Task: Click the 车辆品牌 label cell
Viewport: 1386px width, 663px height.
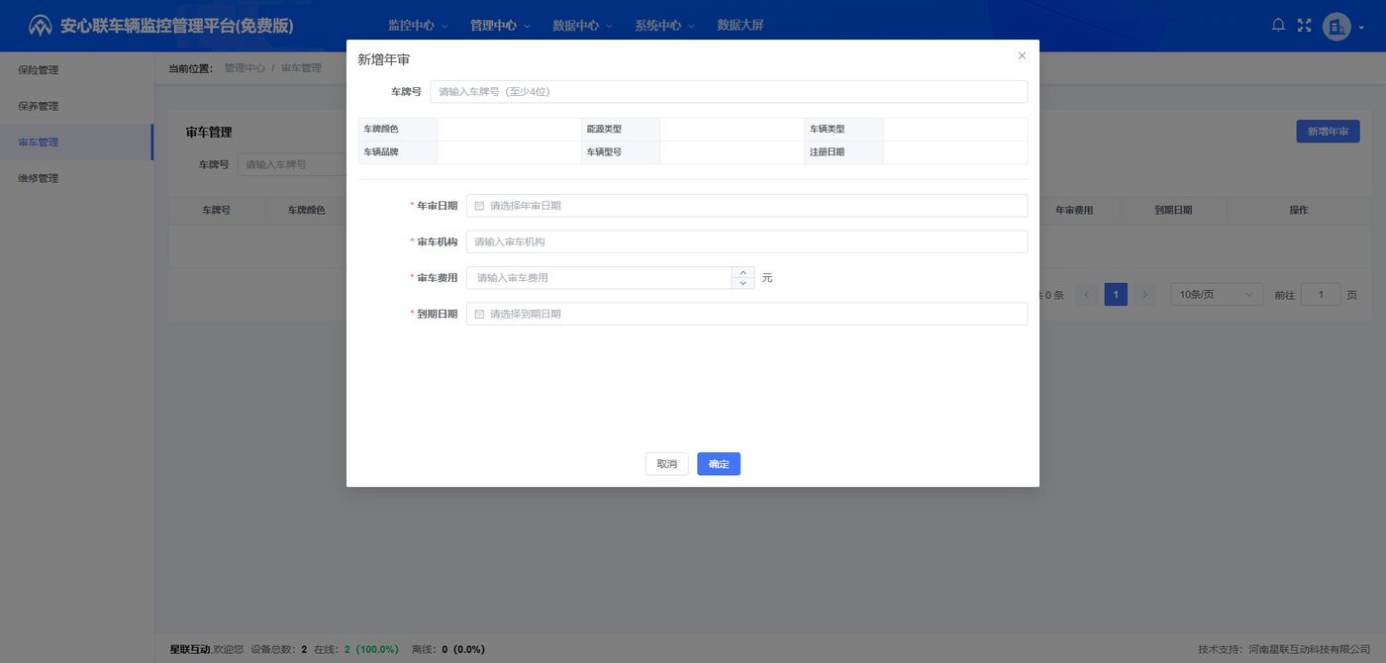Action: (x=397, y=152)
